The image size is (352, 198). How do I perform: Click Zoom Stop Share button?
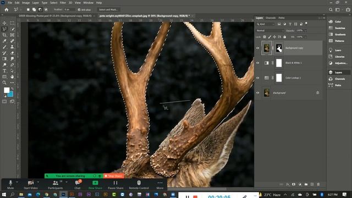pos(114,176)
